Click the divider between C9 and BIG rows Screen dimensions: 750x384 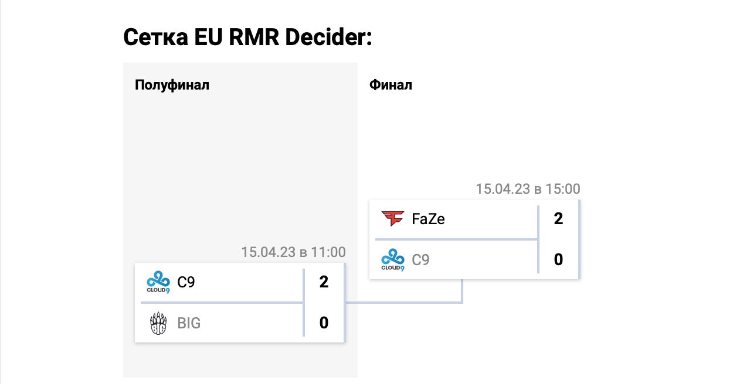(x=222, y=303)
